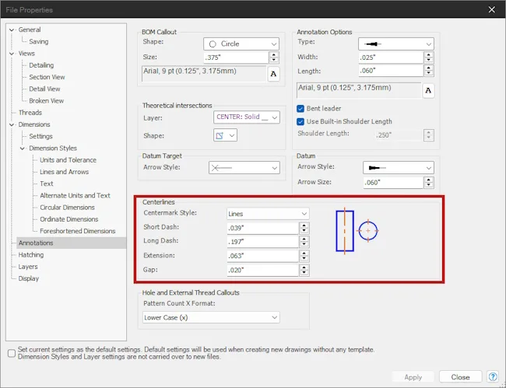Click the centerline preview image
Image resolution: width=506 pixels, height=388 pixels.
point(357,231)
